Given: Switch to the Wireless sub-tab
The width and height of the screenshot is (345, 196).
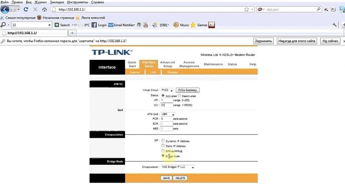Looking at the screenshot, I should point(172,72).
